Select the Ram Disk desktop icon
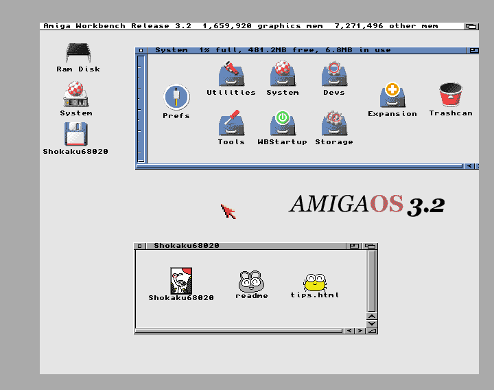 tap(78, 58)
